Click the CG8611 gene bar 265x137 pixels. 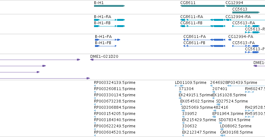(202, 6)
